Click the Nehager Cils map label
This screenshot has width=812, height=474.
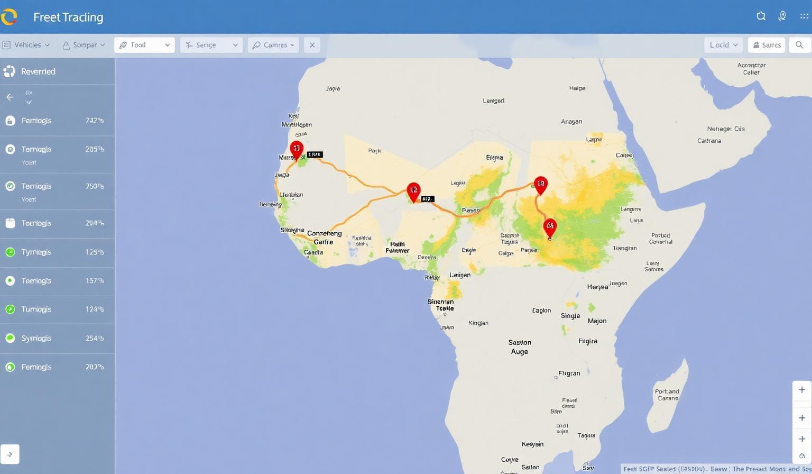click(726, 129)
